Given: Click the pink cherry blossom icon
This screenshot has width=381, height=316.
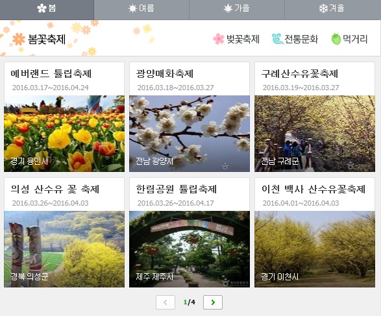Looking at the screenshot, I should pos(219,39).
